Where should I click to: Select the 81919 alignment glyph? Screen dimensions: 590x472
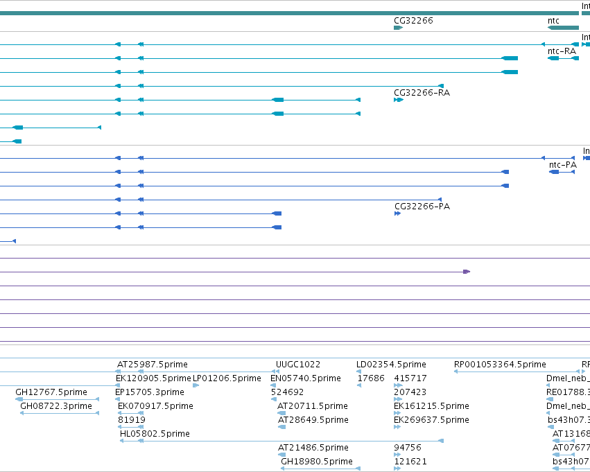point(130,427)
